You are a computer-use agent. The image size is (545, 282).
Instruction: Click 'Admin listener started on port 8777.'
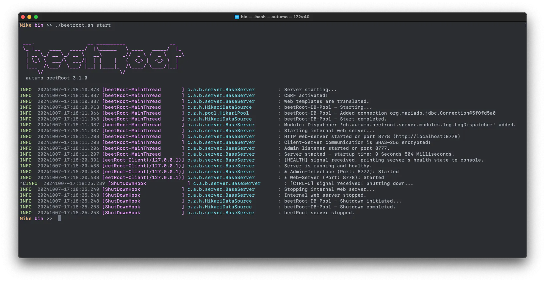click(x=337, y=148)
